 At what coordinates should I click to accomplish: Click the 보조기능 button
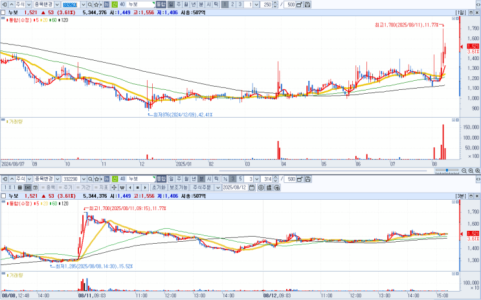(x=178, y=187)
